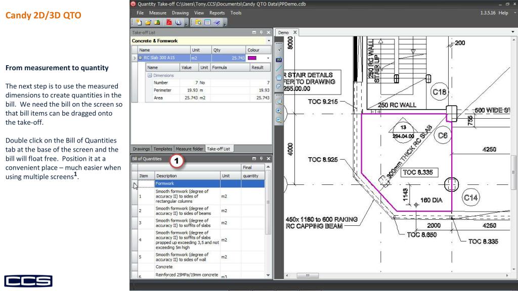Close the Demo drawing tab
Image resolution: width=518 pixels, height=291 pixels.
click(295, 32)
